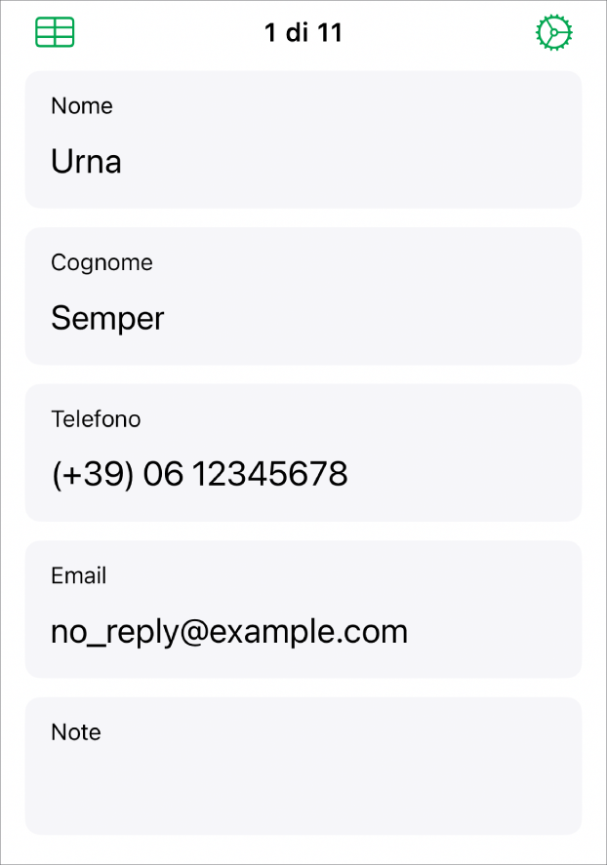The image size is (607, 866).
Task: Edit the name value Urna
Action: point(86,162)
